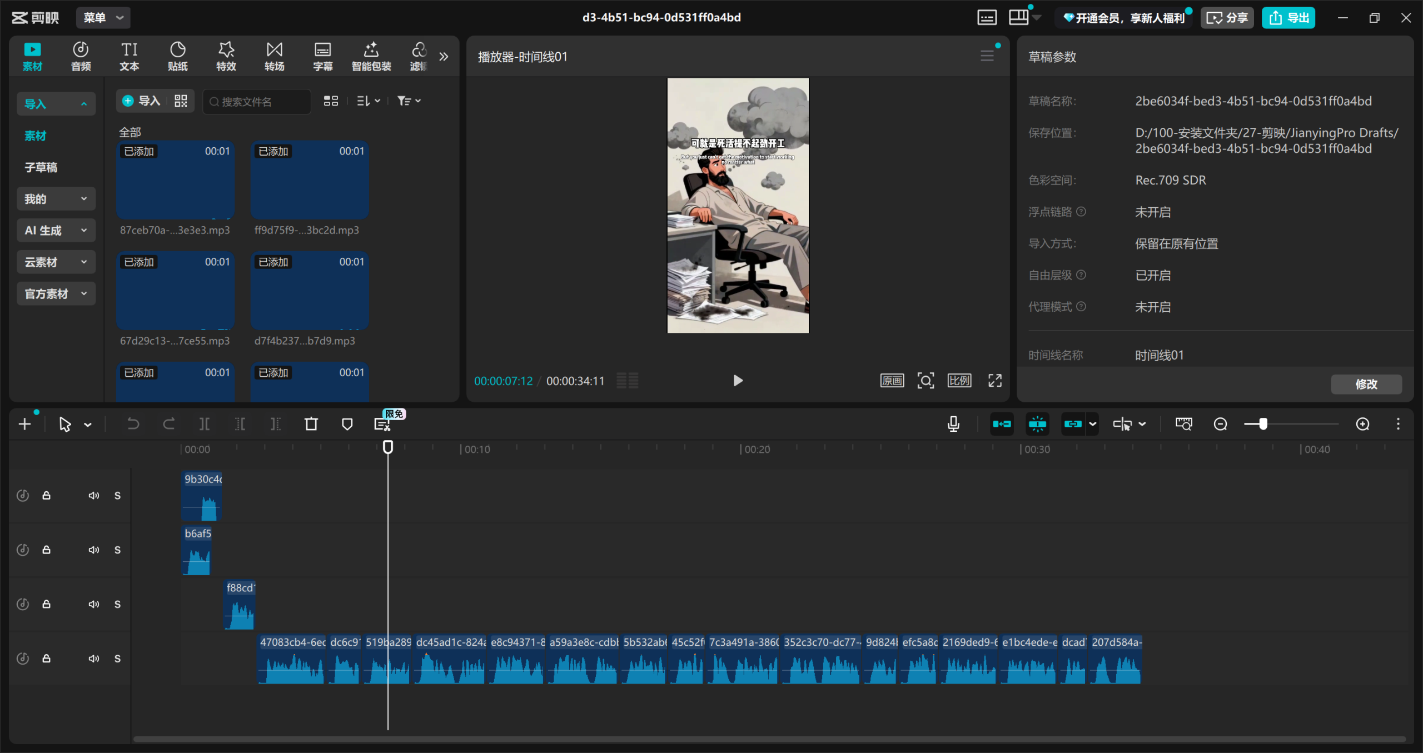The image size is (1423, 753).
Task: Open the Stickers (贴纸) panel icon
Action: [177, 57]
